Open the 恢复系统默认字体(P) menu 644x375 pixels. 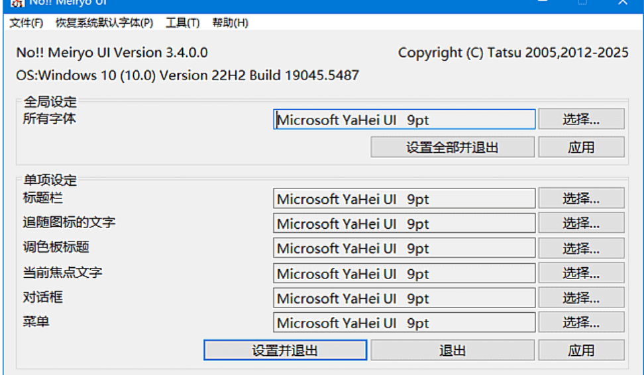(x=104, y=22)
